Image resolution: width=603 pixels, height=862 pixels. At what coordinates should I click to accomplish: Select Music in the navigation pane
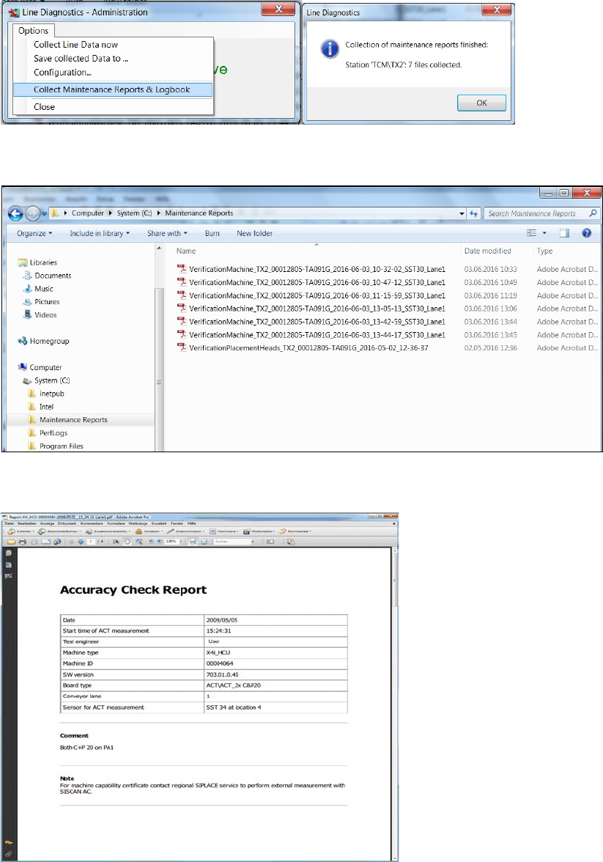[38, 289]
